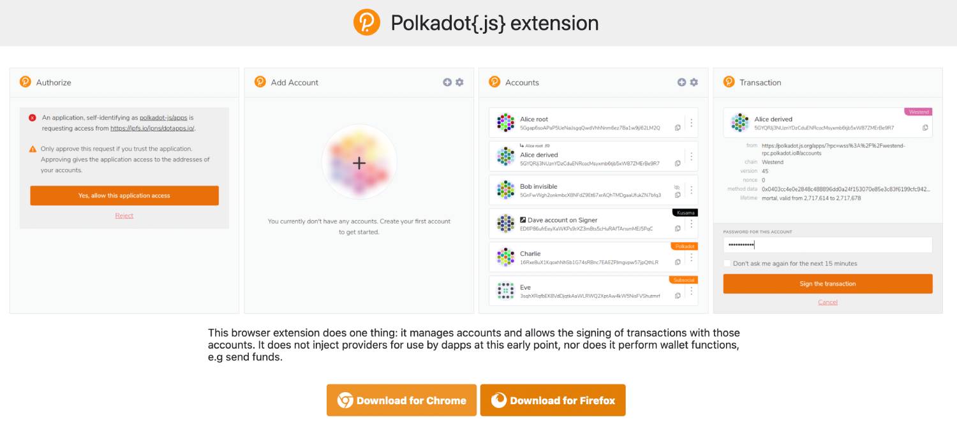Open settings gear in Accounts panel

point(694,82)
